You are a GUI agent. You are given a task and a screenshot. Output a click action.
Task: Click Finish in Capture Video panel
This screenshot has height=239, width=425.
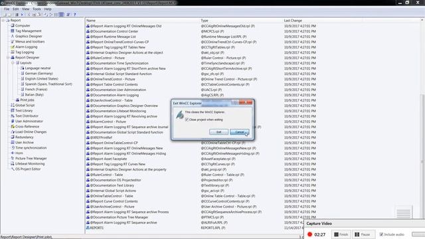341,234
